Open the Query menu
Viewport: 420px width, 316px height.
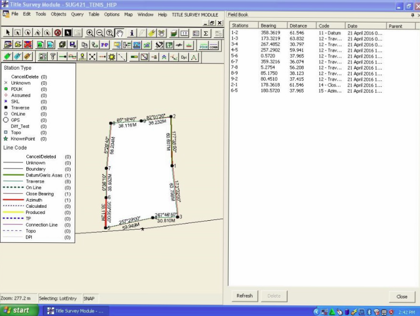tap(77, 14)
